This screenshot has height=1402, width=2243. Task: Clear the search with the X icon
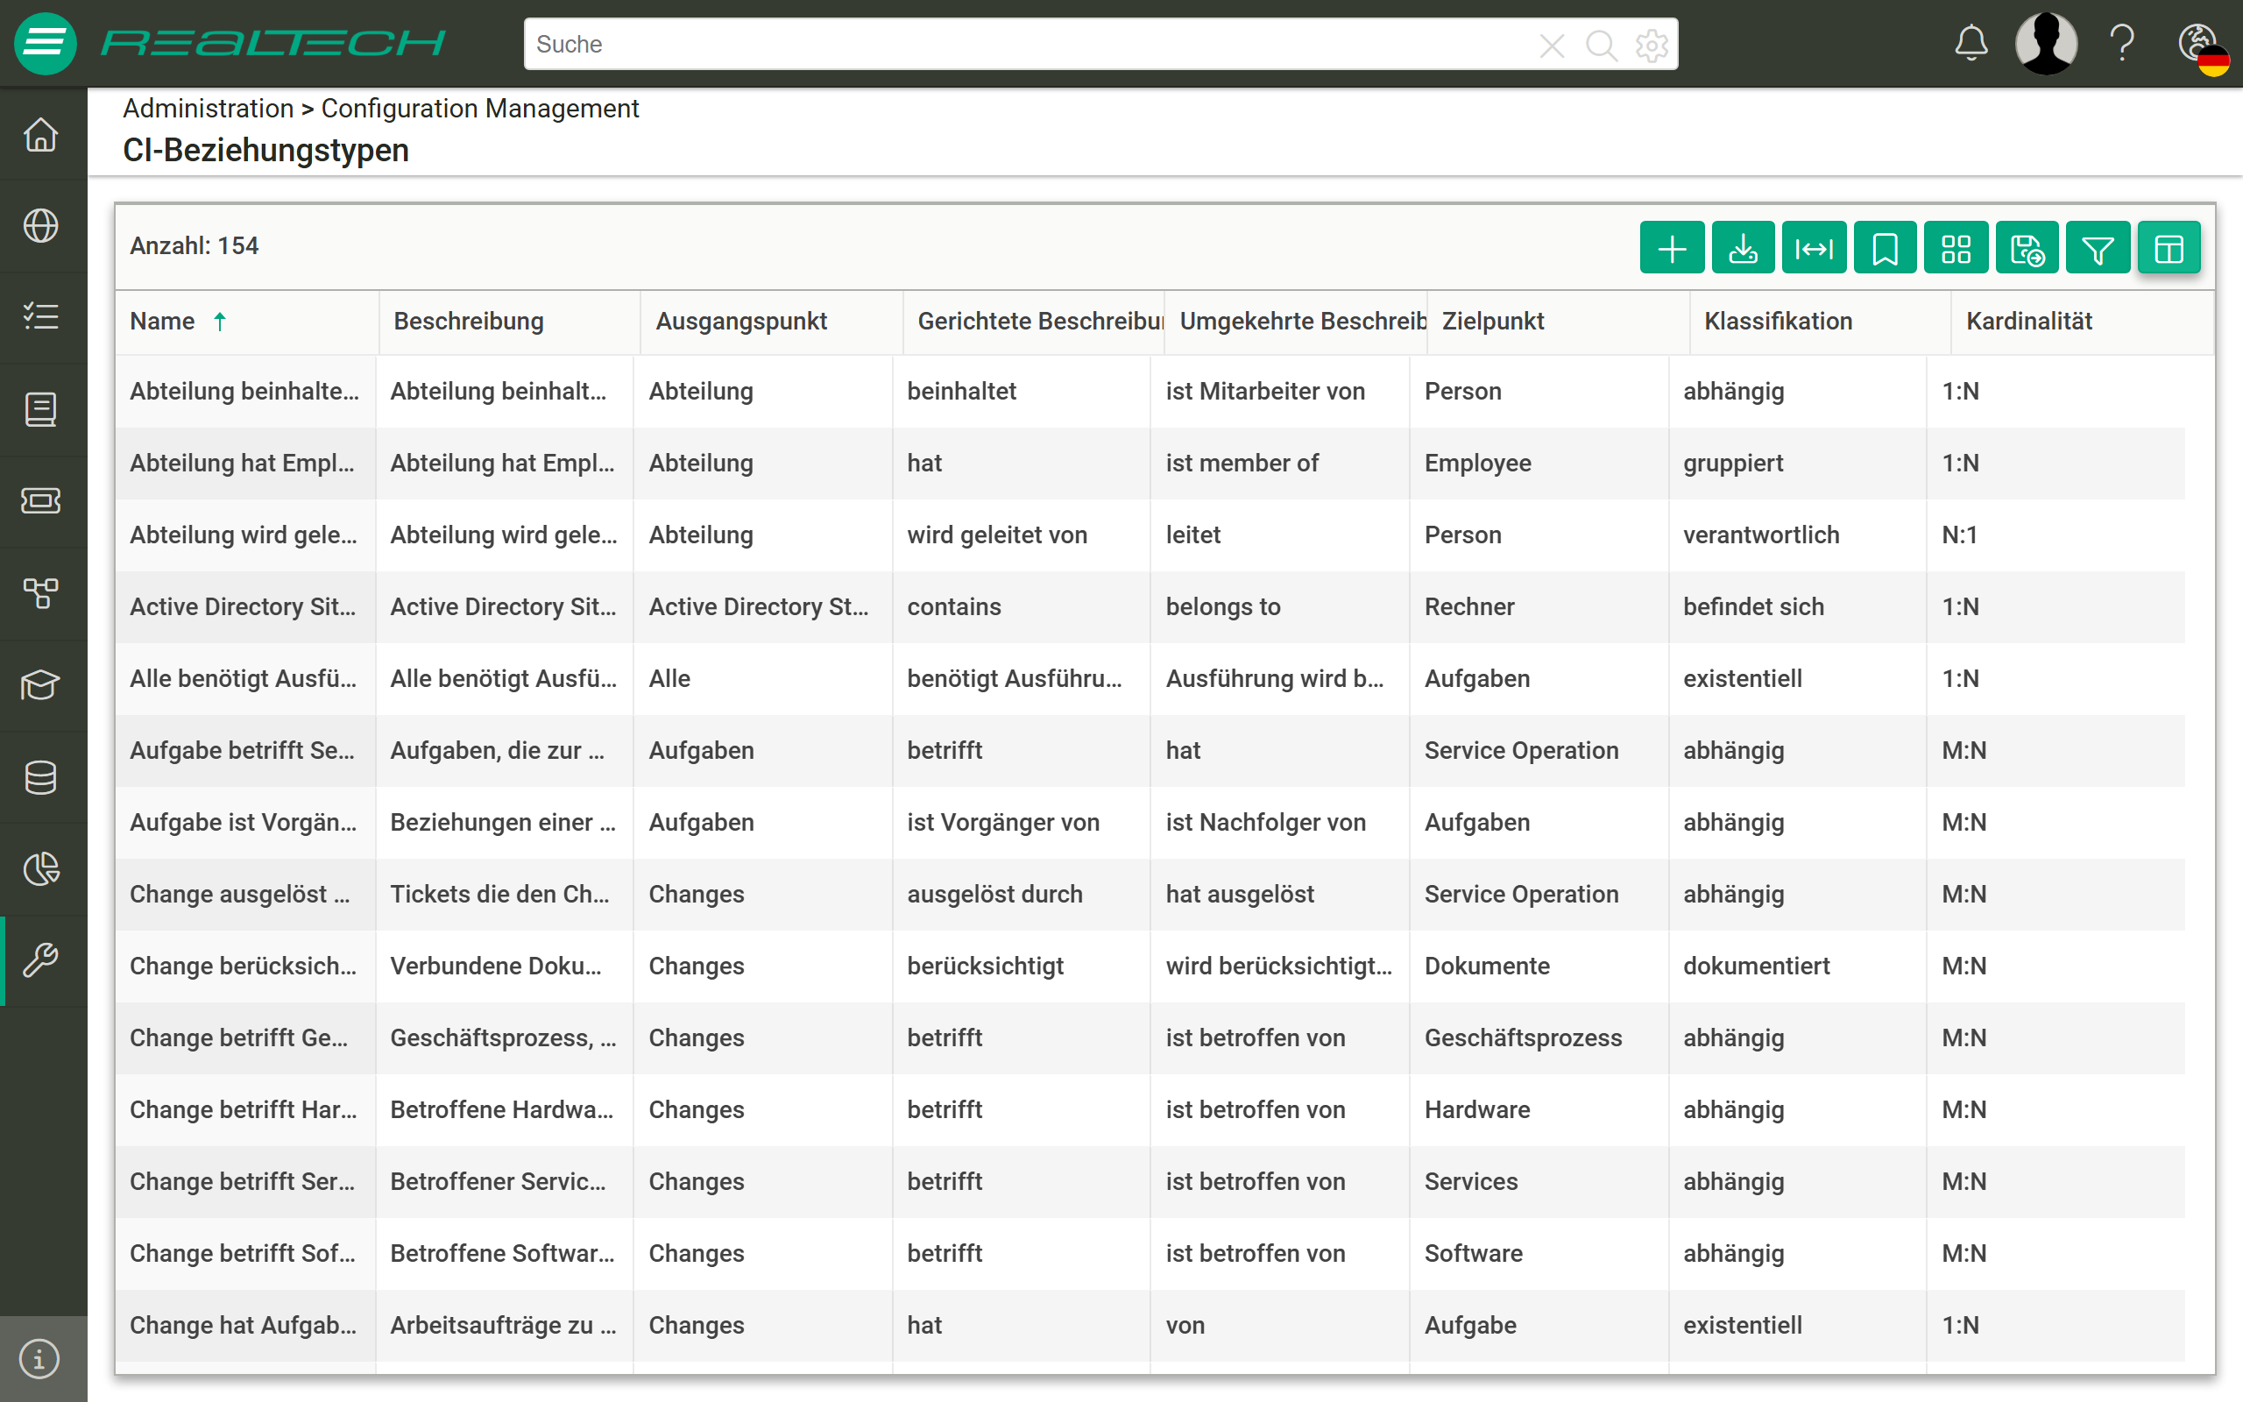(x=1552, y=45)
